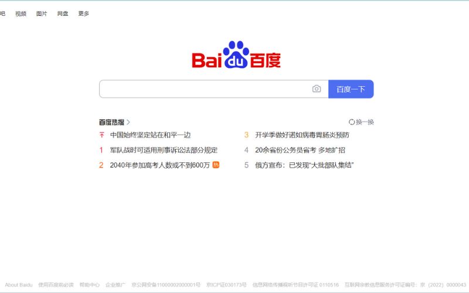Open the About Baidu footer link
Viewport: 469px width, 293px height.
coord(19,285)
